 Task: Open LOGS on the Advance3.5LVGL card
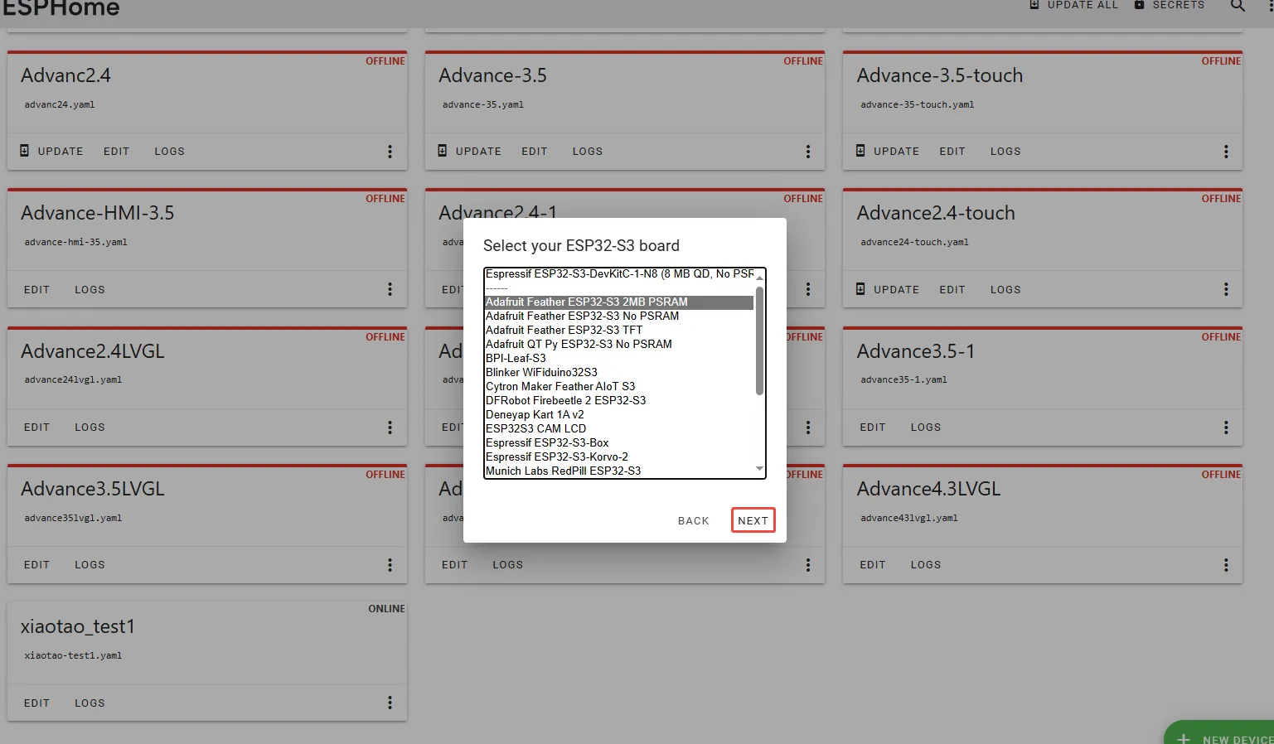tap(90, 565)
